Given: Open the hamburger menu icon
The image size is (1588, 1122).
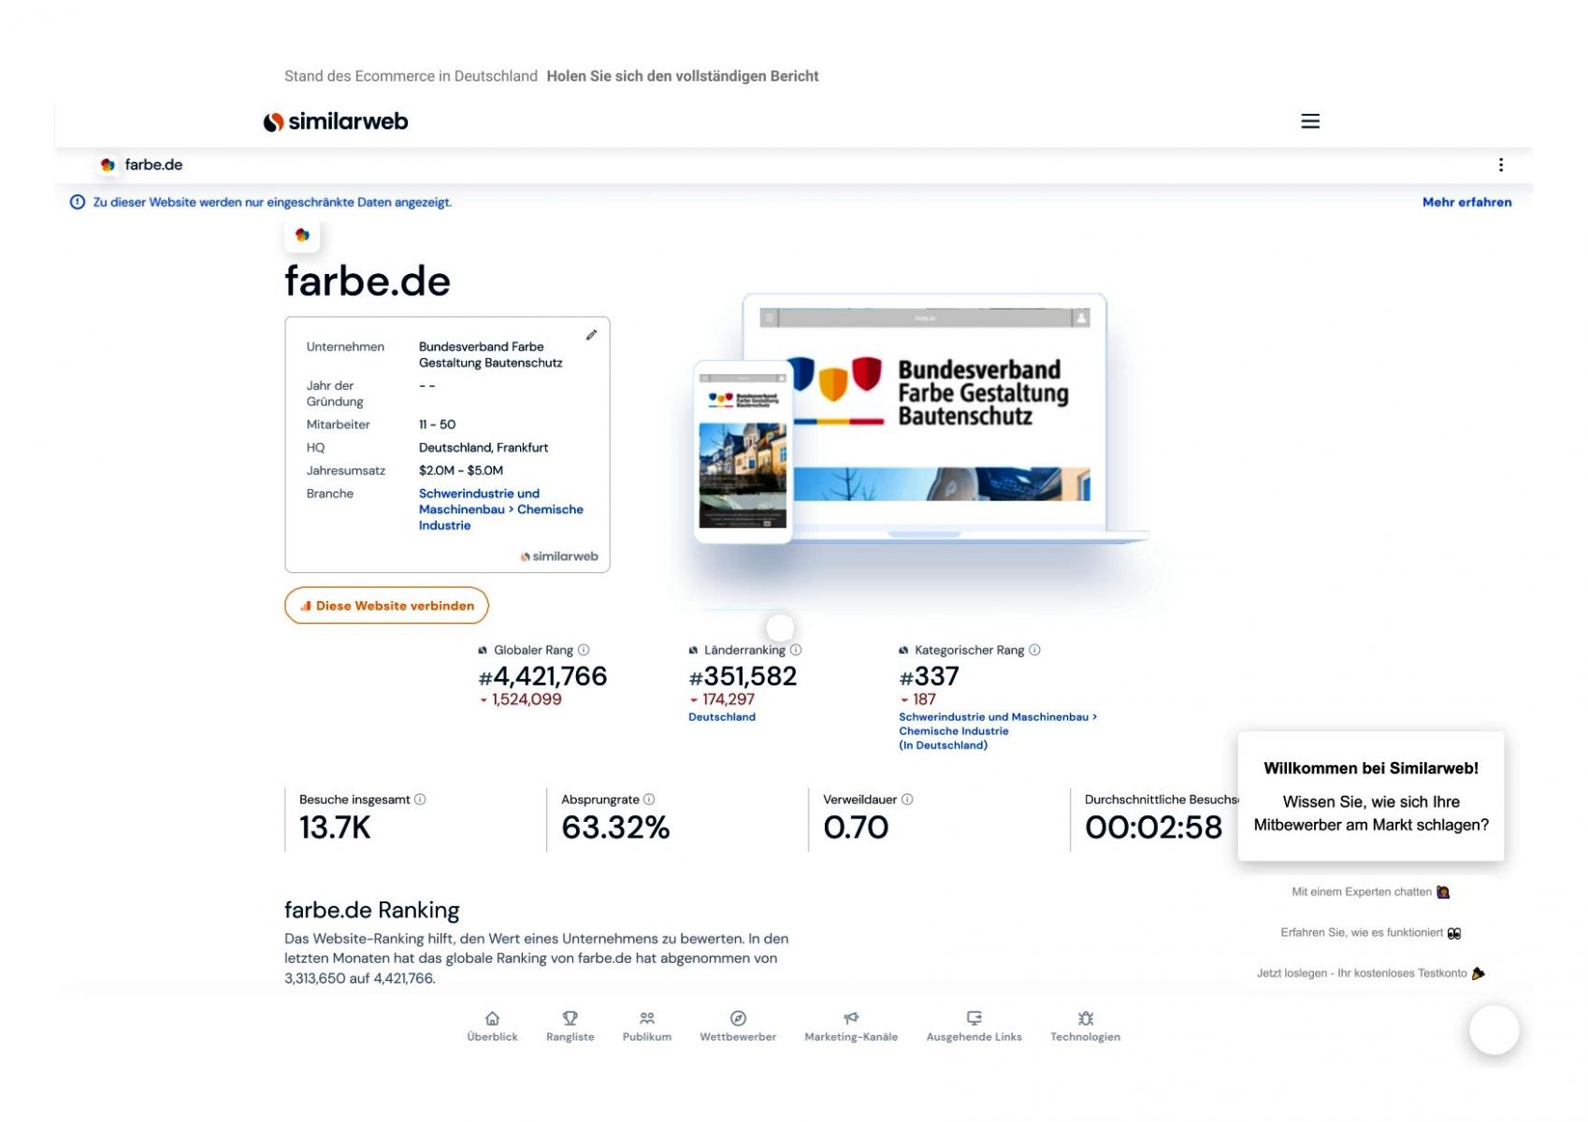Looking at the screenshot, I should coord(1309,122).
